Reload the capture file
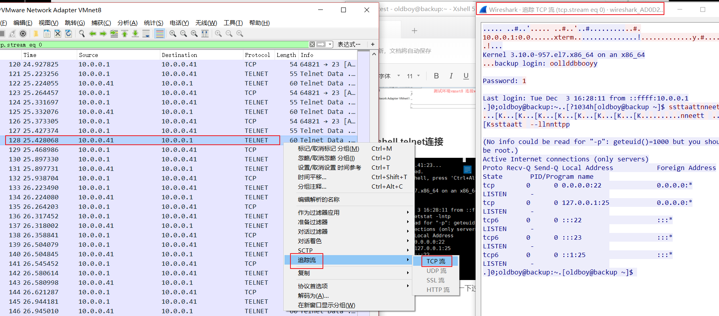719x316 pixels. (68, 34)
